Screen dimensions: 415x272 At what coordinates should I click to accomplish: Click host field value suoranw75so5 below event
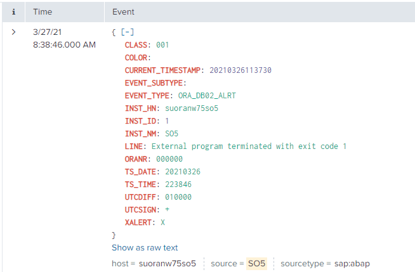point(167,262)
